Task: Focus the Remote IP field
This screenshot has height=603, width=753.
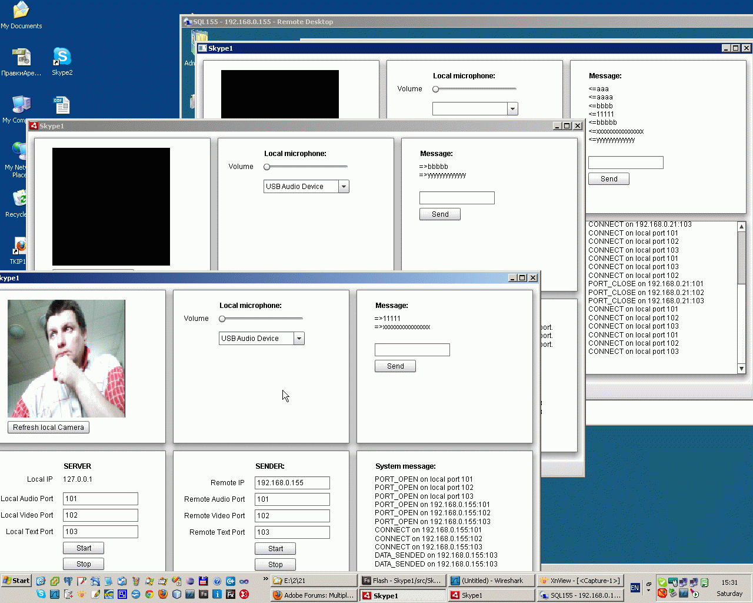Action: (292, 483)
